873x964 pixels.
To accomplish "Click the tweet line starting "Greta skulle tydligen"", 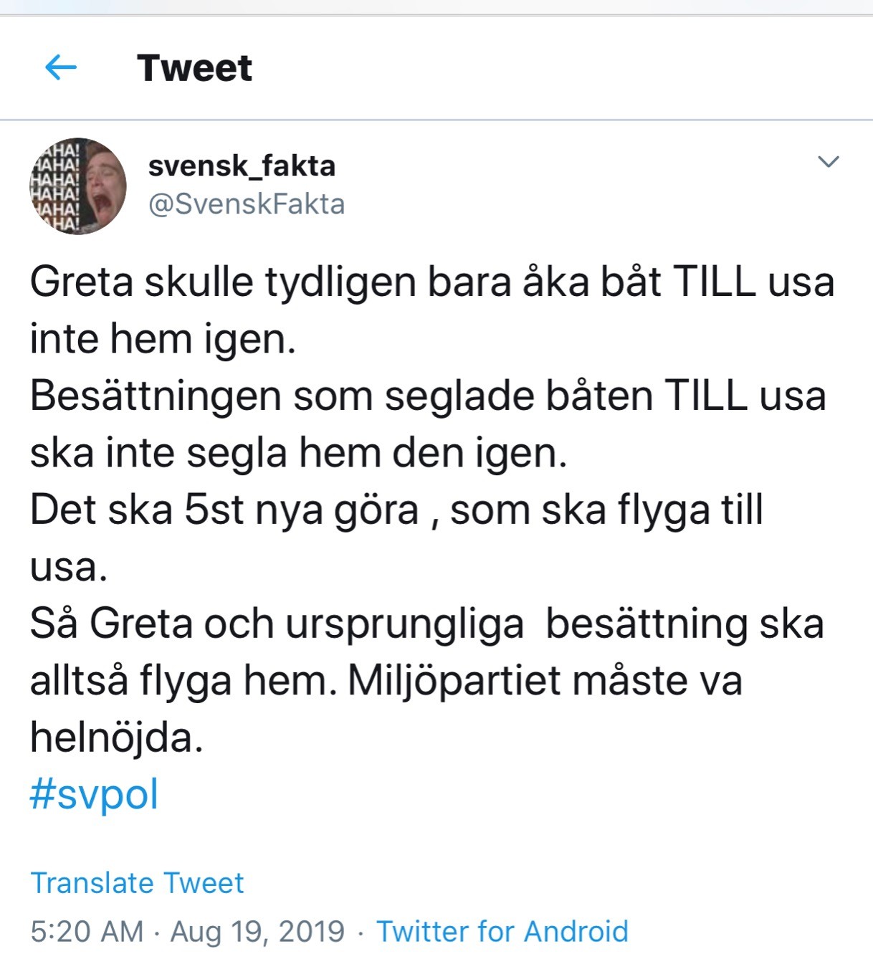I will tap(431, 282).
